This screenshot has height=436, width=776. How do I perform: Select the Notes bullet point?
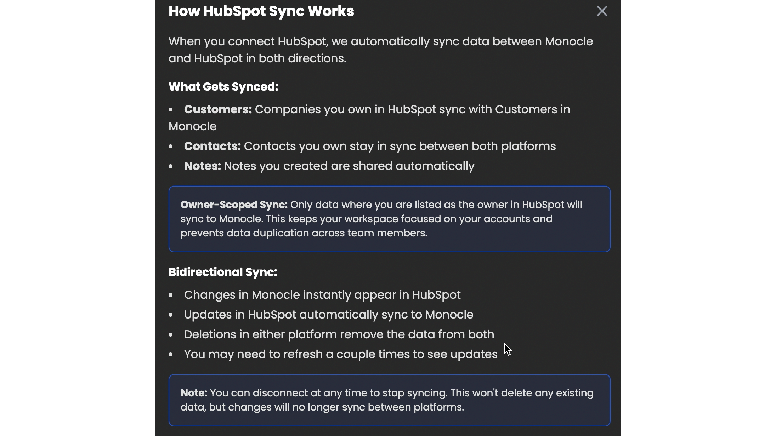point(329,166)
